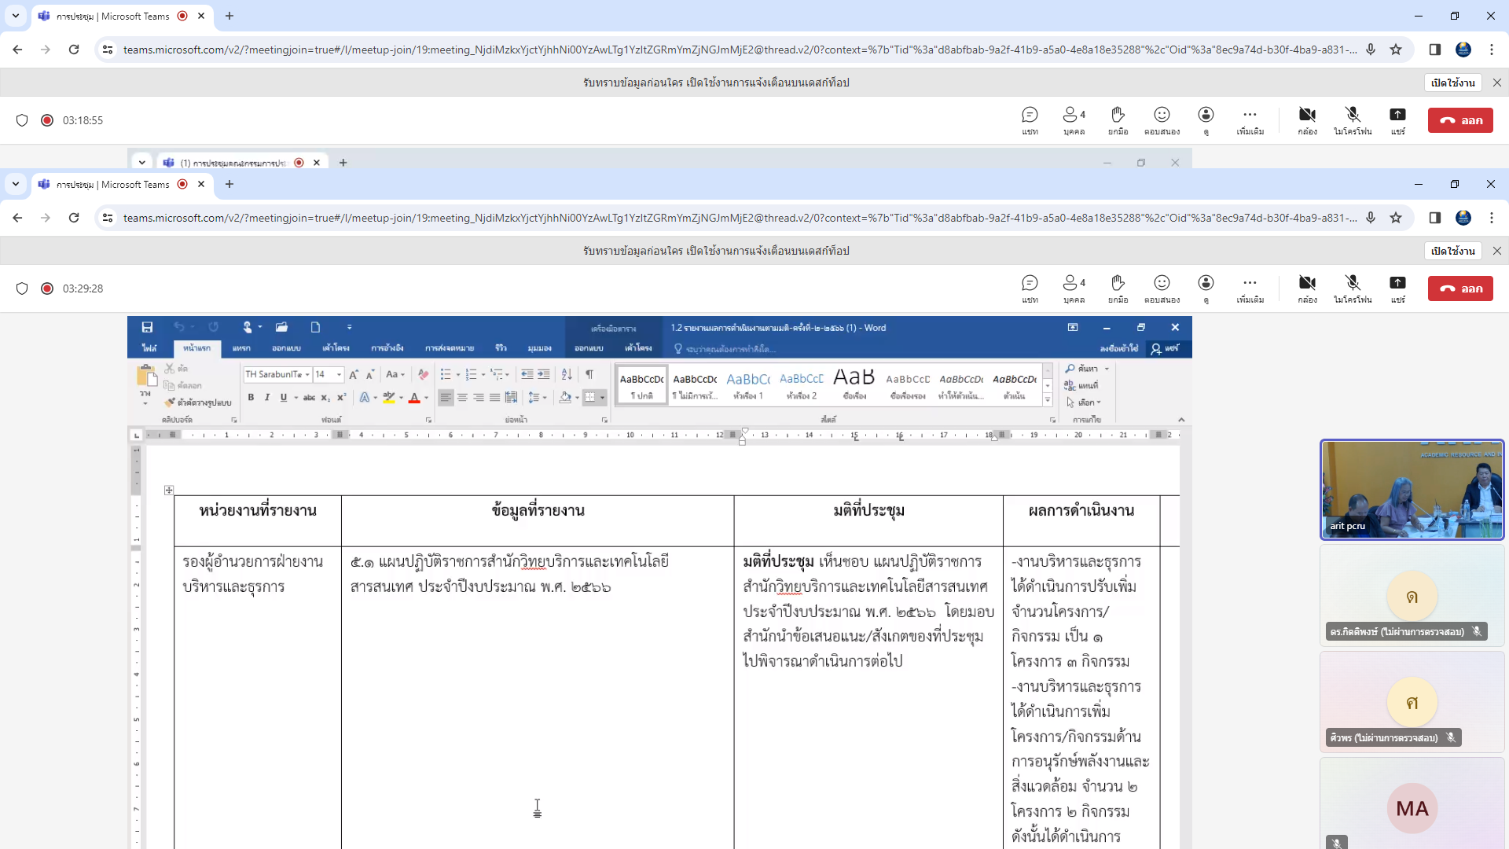Toggle Center paragraph alignment
This screenshot has height=849, width=1509.
(x=462, y=398)
